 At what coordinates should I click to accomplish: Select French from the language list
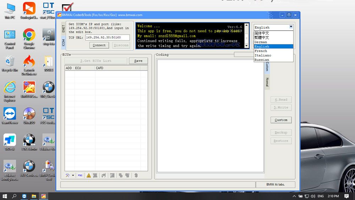[x=273, y=51]
